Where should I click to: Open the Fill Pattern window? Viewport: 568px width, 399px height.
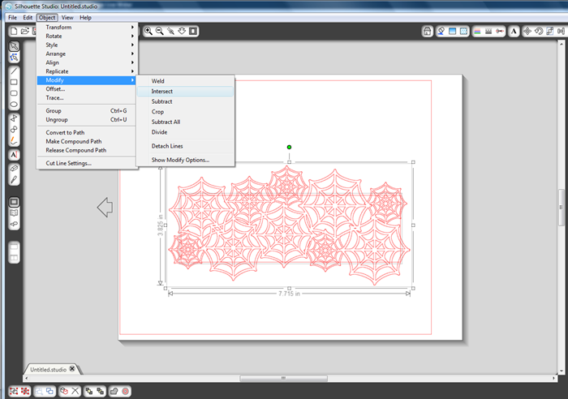click(463, 32)
